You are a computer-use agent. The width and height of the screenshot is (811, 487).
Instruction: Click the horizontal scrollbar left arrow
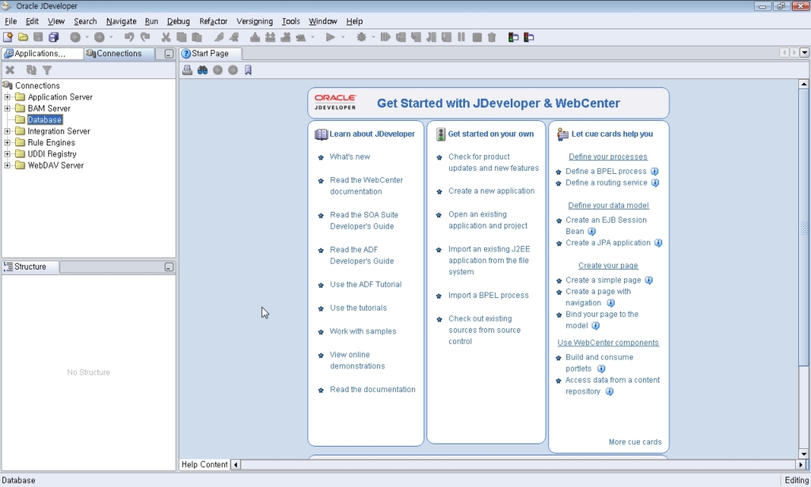coord(236,464)
